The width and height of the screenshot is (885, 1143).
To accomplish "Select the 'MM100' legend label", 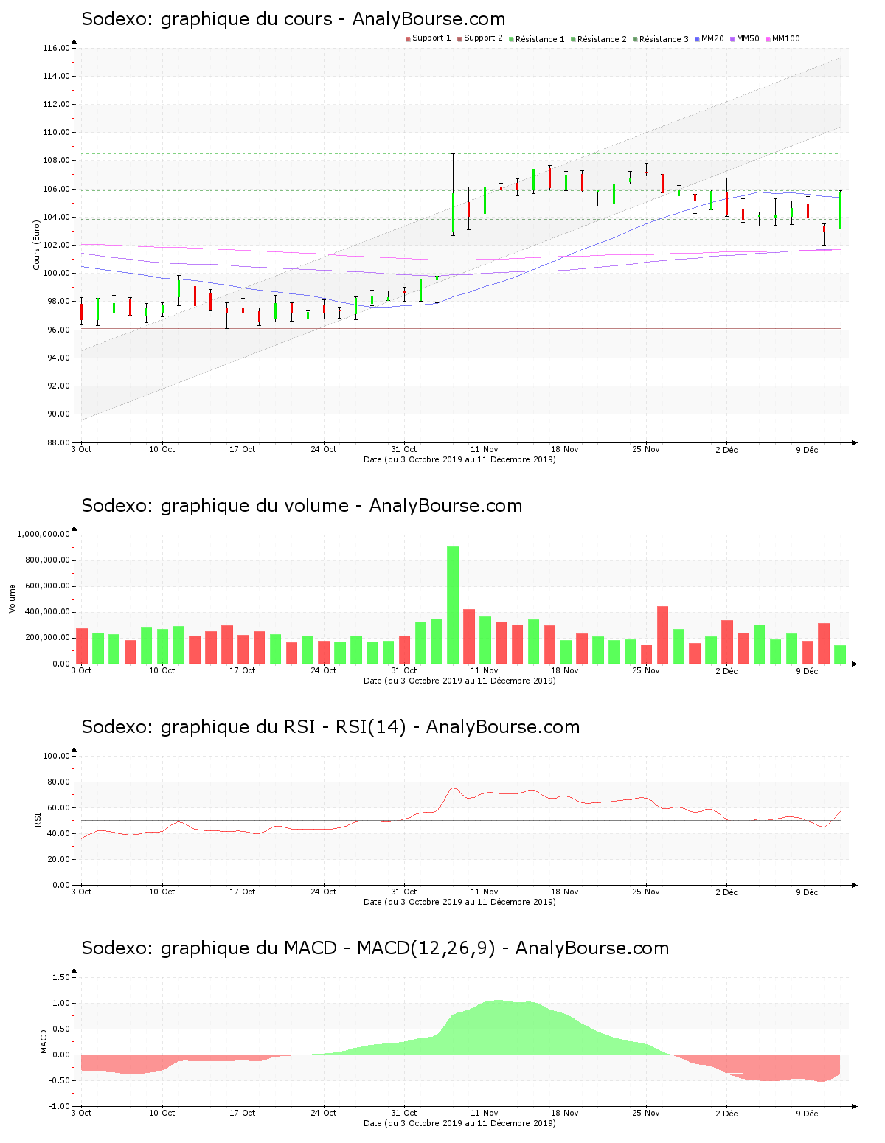I will 785,38.
